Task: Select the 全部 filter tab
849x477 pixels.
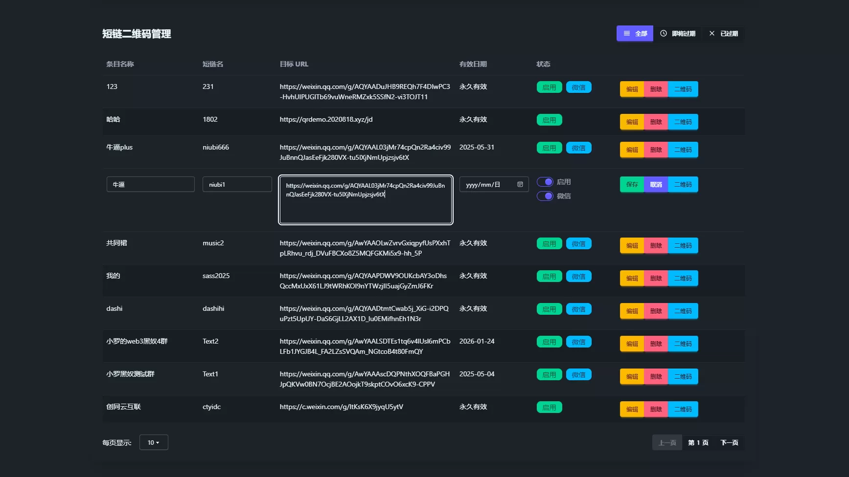Action: (x=635, y=34)
